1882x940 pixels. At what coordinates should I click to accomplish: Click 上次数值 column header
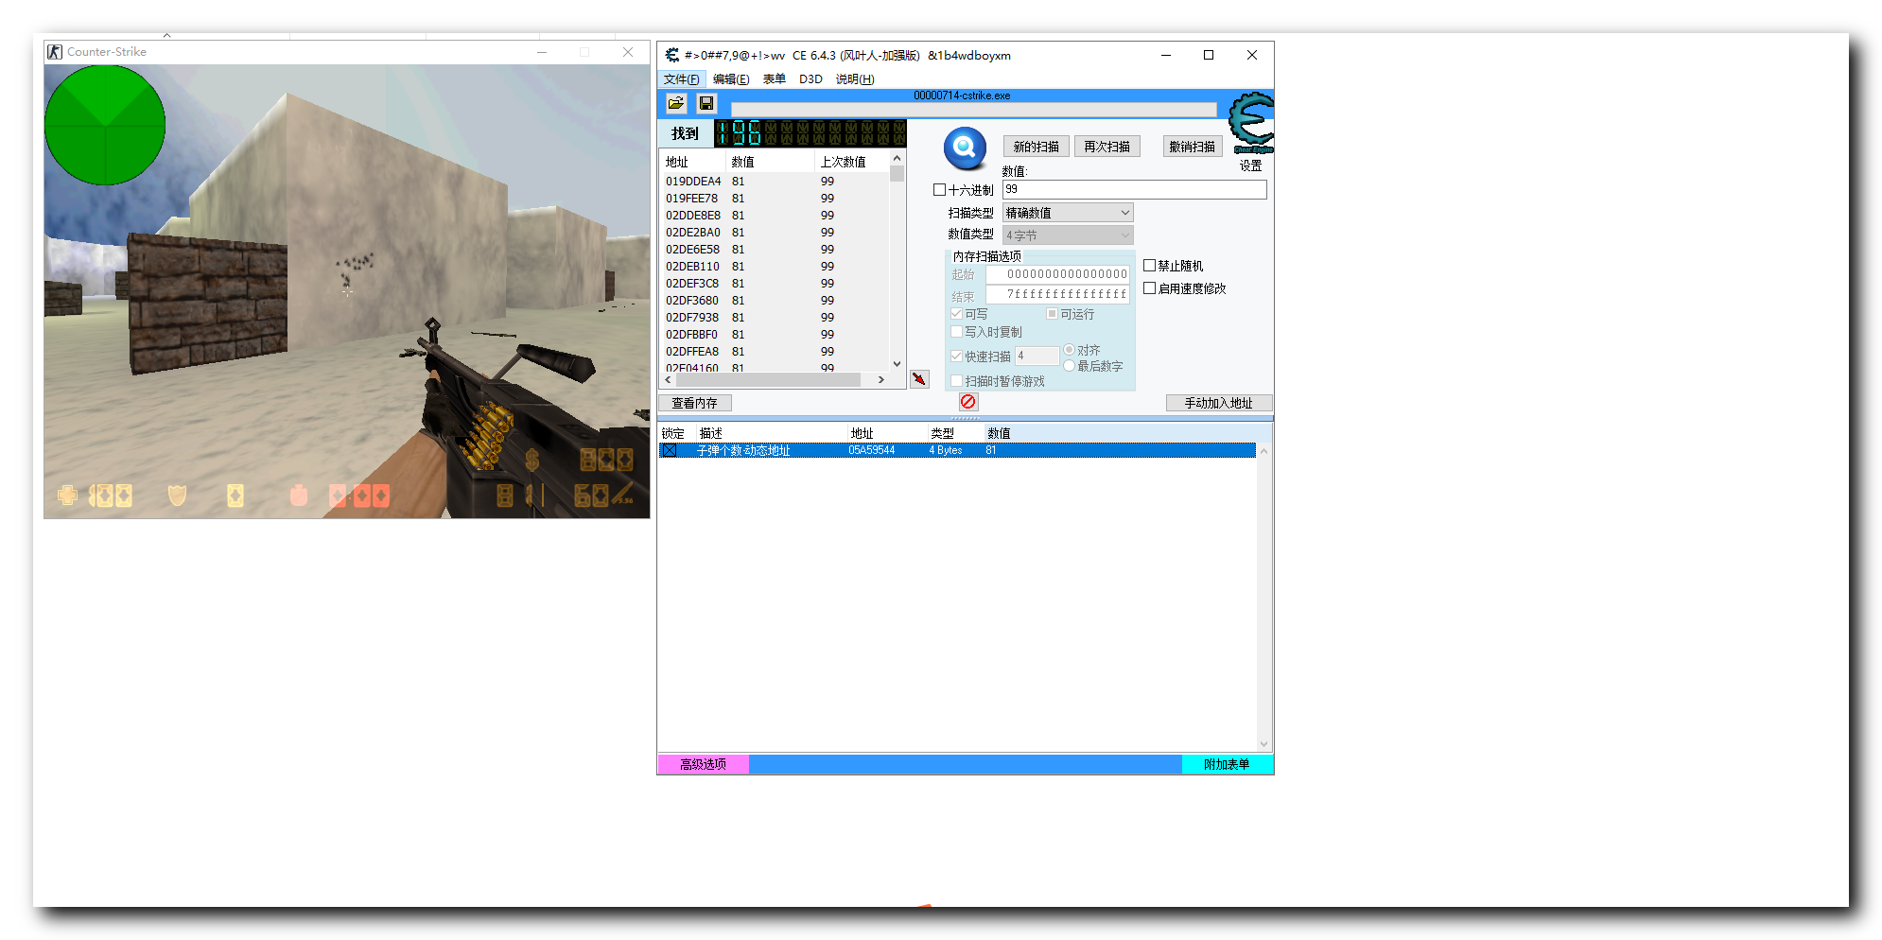pyautogui.click(x=851, y=162)
